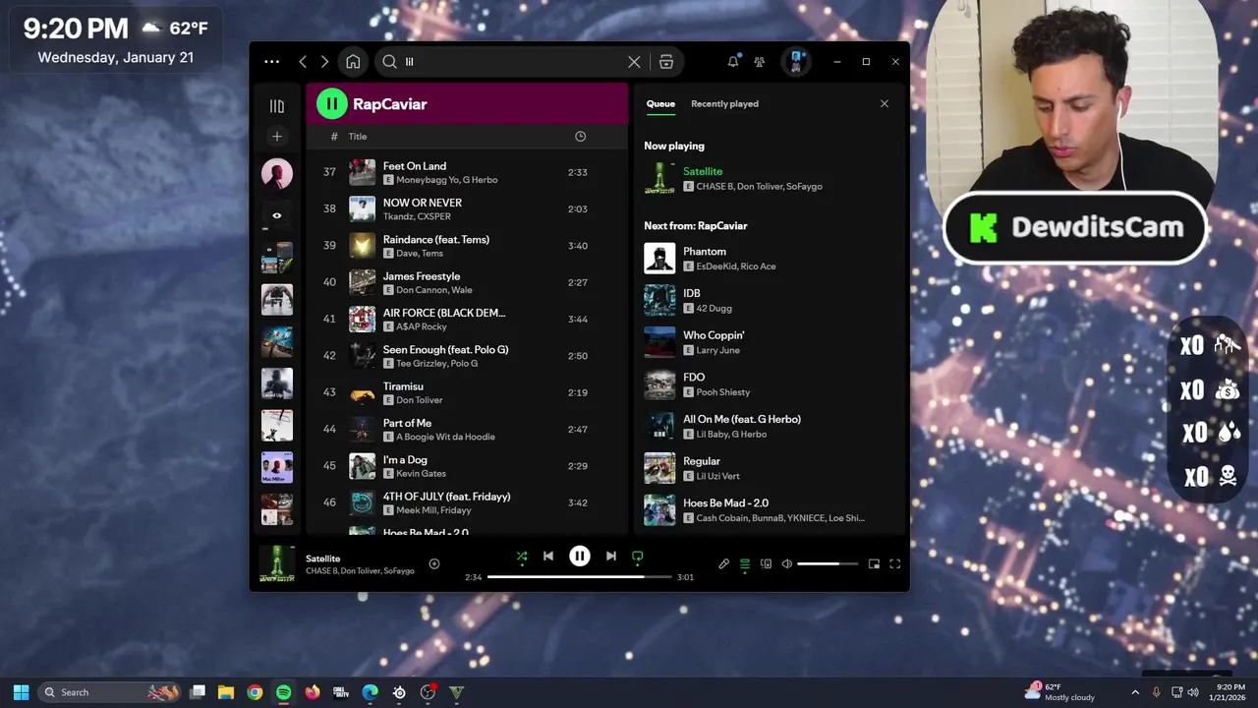Open artist link 'A Boogie Wit da Hoodie'
This screenshot has height=708, width=1258.
pos(445,437)
